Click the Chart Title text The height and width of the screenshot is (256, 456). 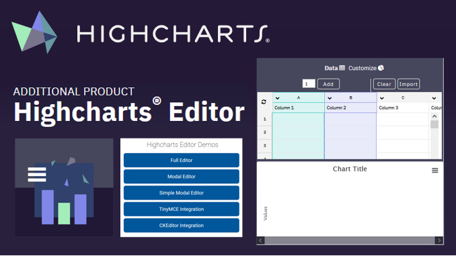tap(350, 169)
